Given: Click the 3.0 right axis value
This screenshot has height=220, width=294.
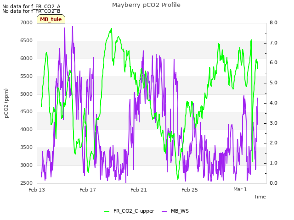Looking at the screenshot, I should tap(273, 123).
